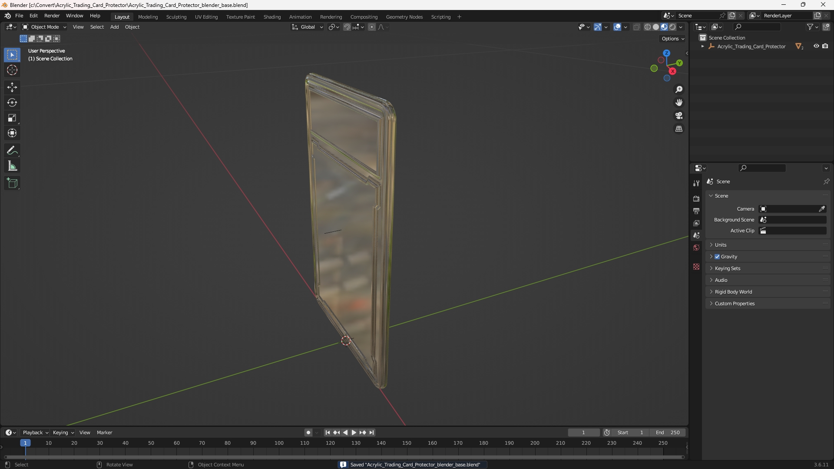
Task: Disable Acrylic_Trading_Card_Protector in renders camera icon
Action: coord(825,46)
